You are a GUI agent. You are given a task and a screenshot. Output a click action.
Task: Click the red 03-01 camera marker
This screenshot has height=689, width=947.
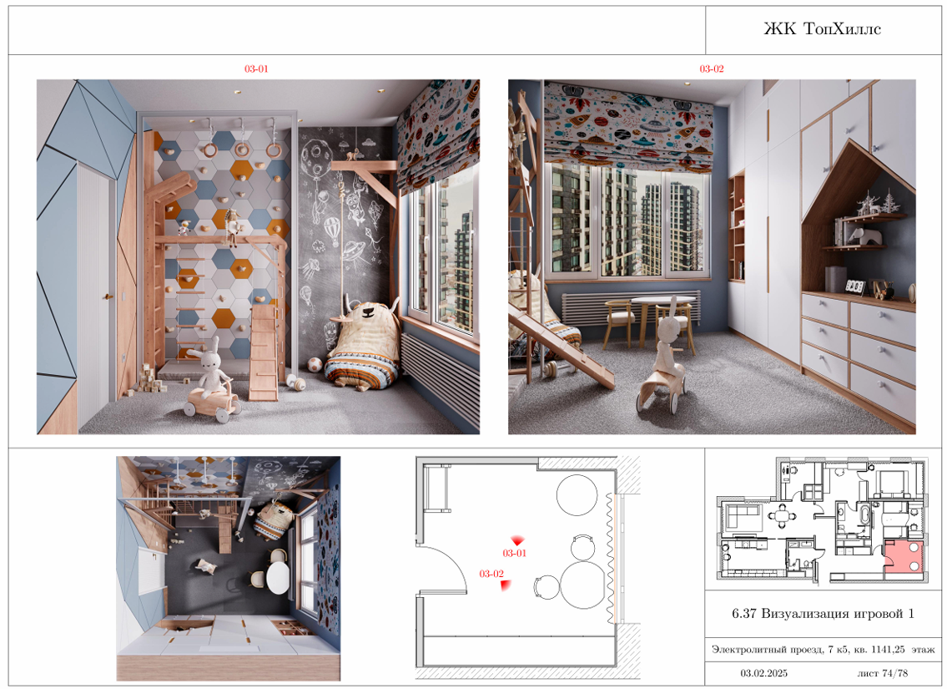(517, 540)
